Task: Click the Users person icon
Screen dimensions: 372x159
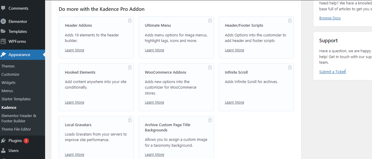Action: pyautogui.click(x=3, y=150)
